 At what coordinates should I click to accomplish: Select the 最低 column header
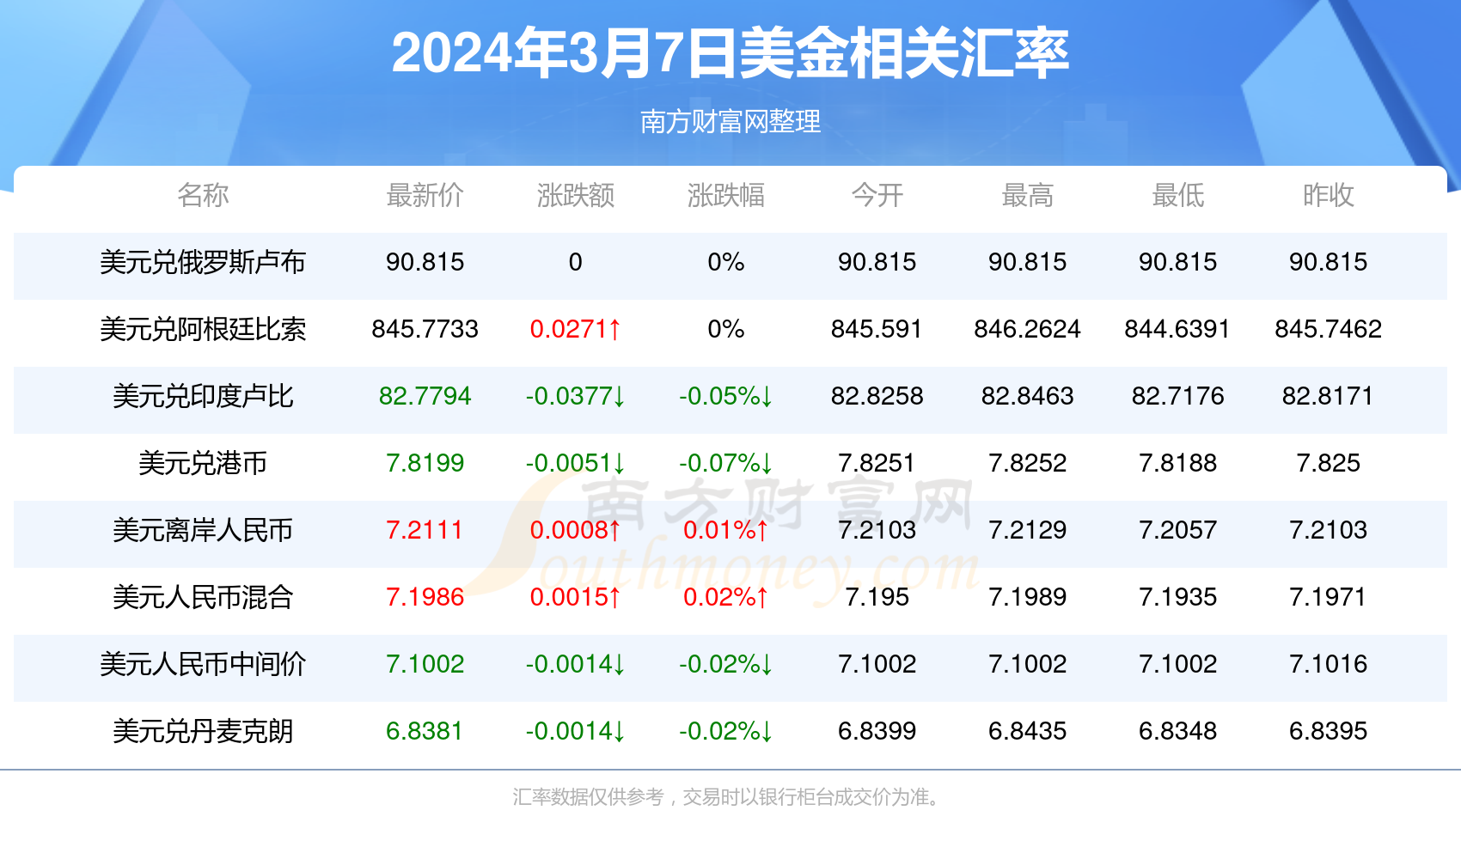[x=1177, y=195]
